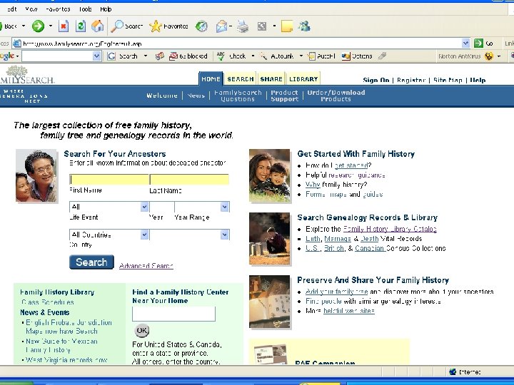514x385 pixels.
Task: Select the HOME tab
Action: pyautogui.click(x=211, y=79)
